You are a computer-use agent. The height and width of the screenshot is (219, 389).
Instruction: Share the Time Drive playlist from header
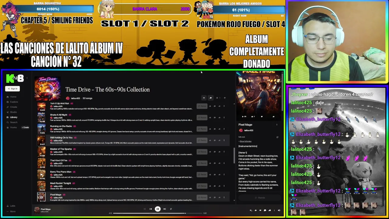tap(210, 98)
